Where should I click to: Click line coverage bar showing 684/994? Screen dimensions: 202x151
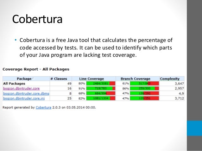coord(101,93)
